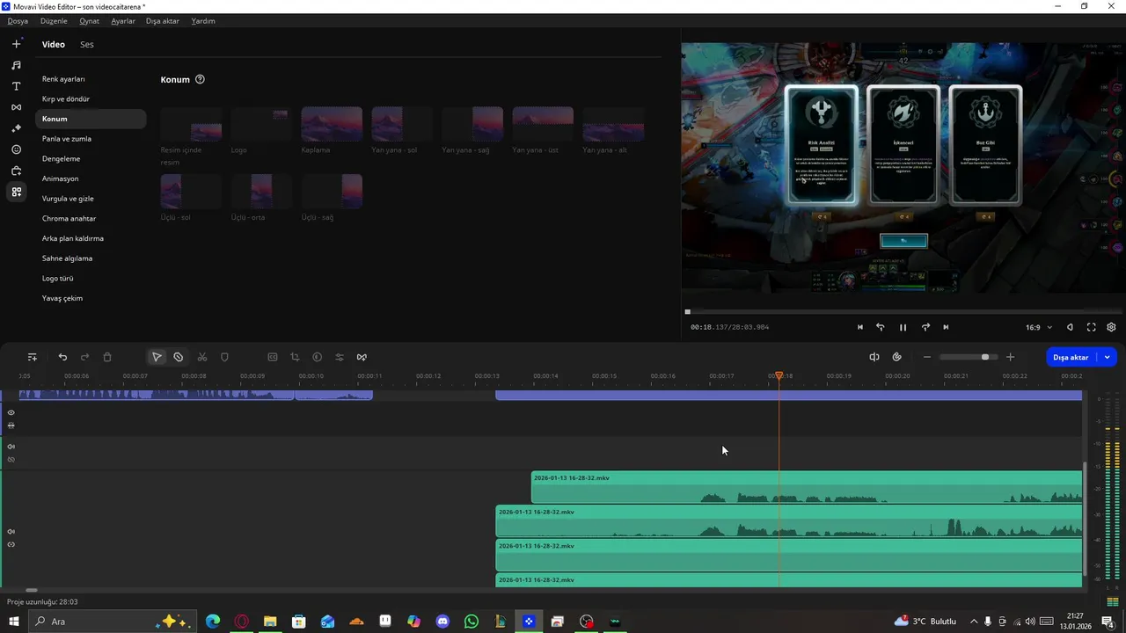Toggle lower audio track link icon
The width and height of the screenshot is (1126, 633).
(x=11, y=544)
